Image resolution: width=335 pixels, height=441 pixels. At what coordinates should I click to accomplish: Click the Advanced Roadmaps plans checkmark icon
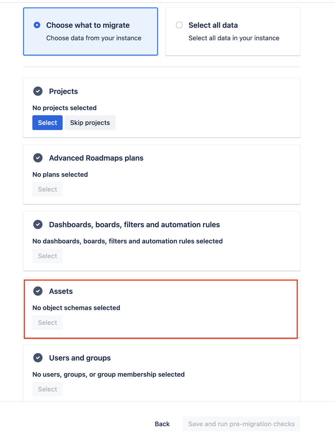pos(38,158)
